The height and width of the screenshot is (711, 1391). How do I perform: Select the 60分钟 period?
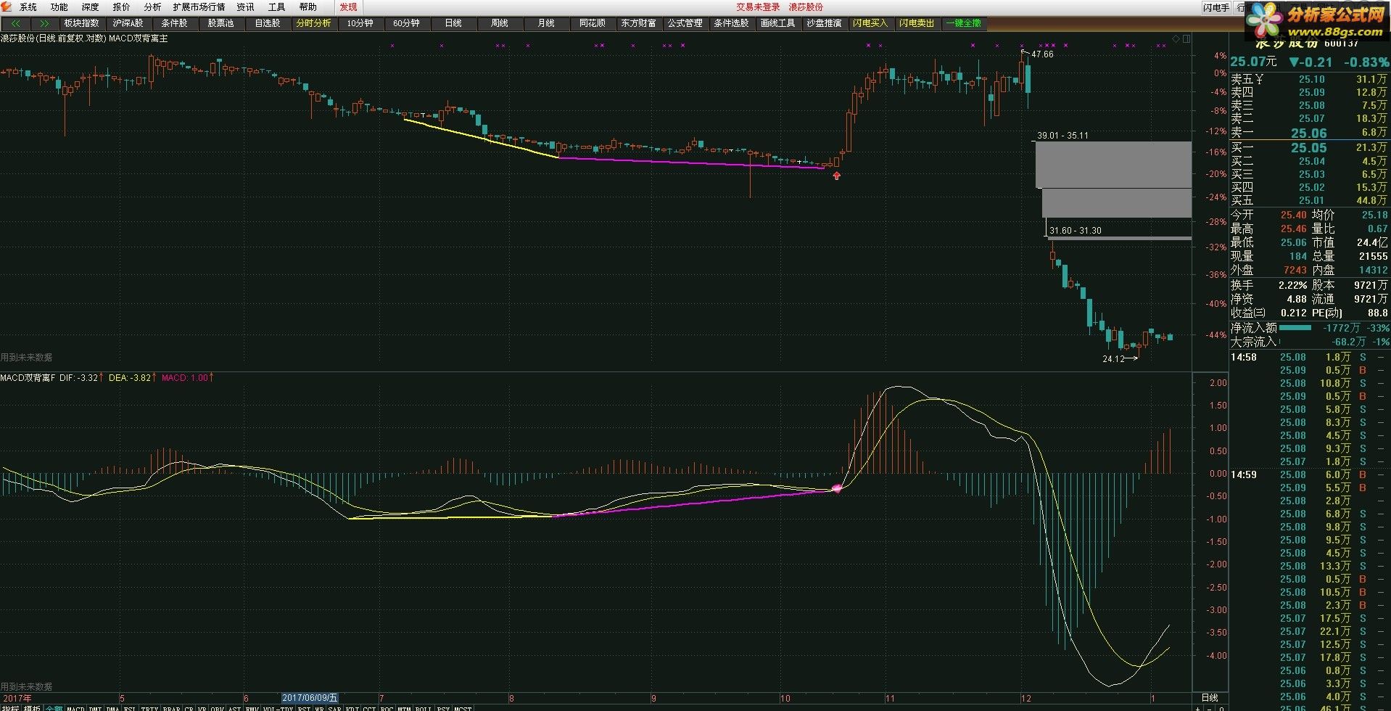pyautogui.click(x=406, y=23)
